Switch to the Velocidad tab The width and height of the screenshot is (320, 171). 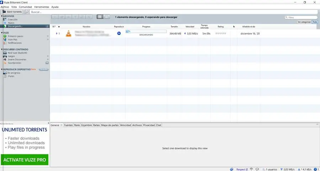point(126,125)
